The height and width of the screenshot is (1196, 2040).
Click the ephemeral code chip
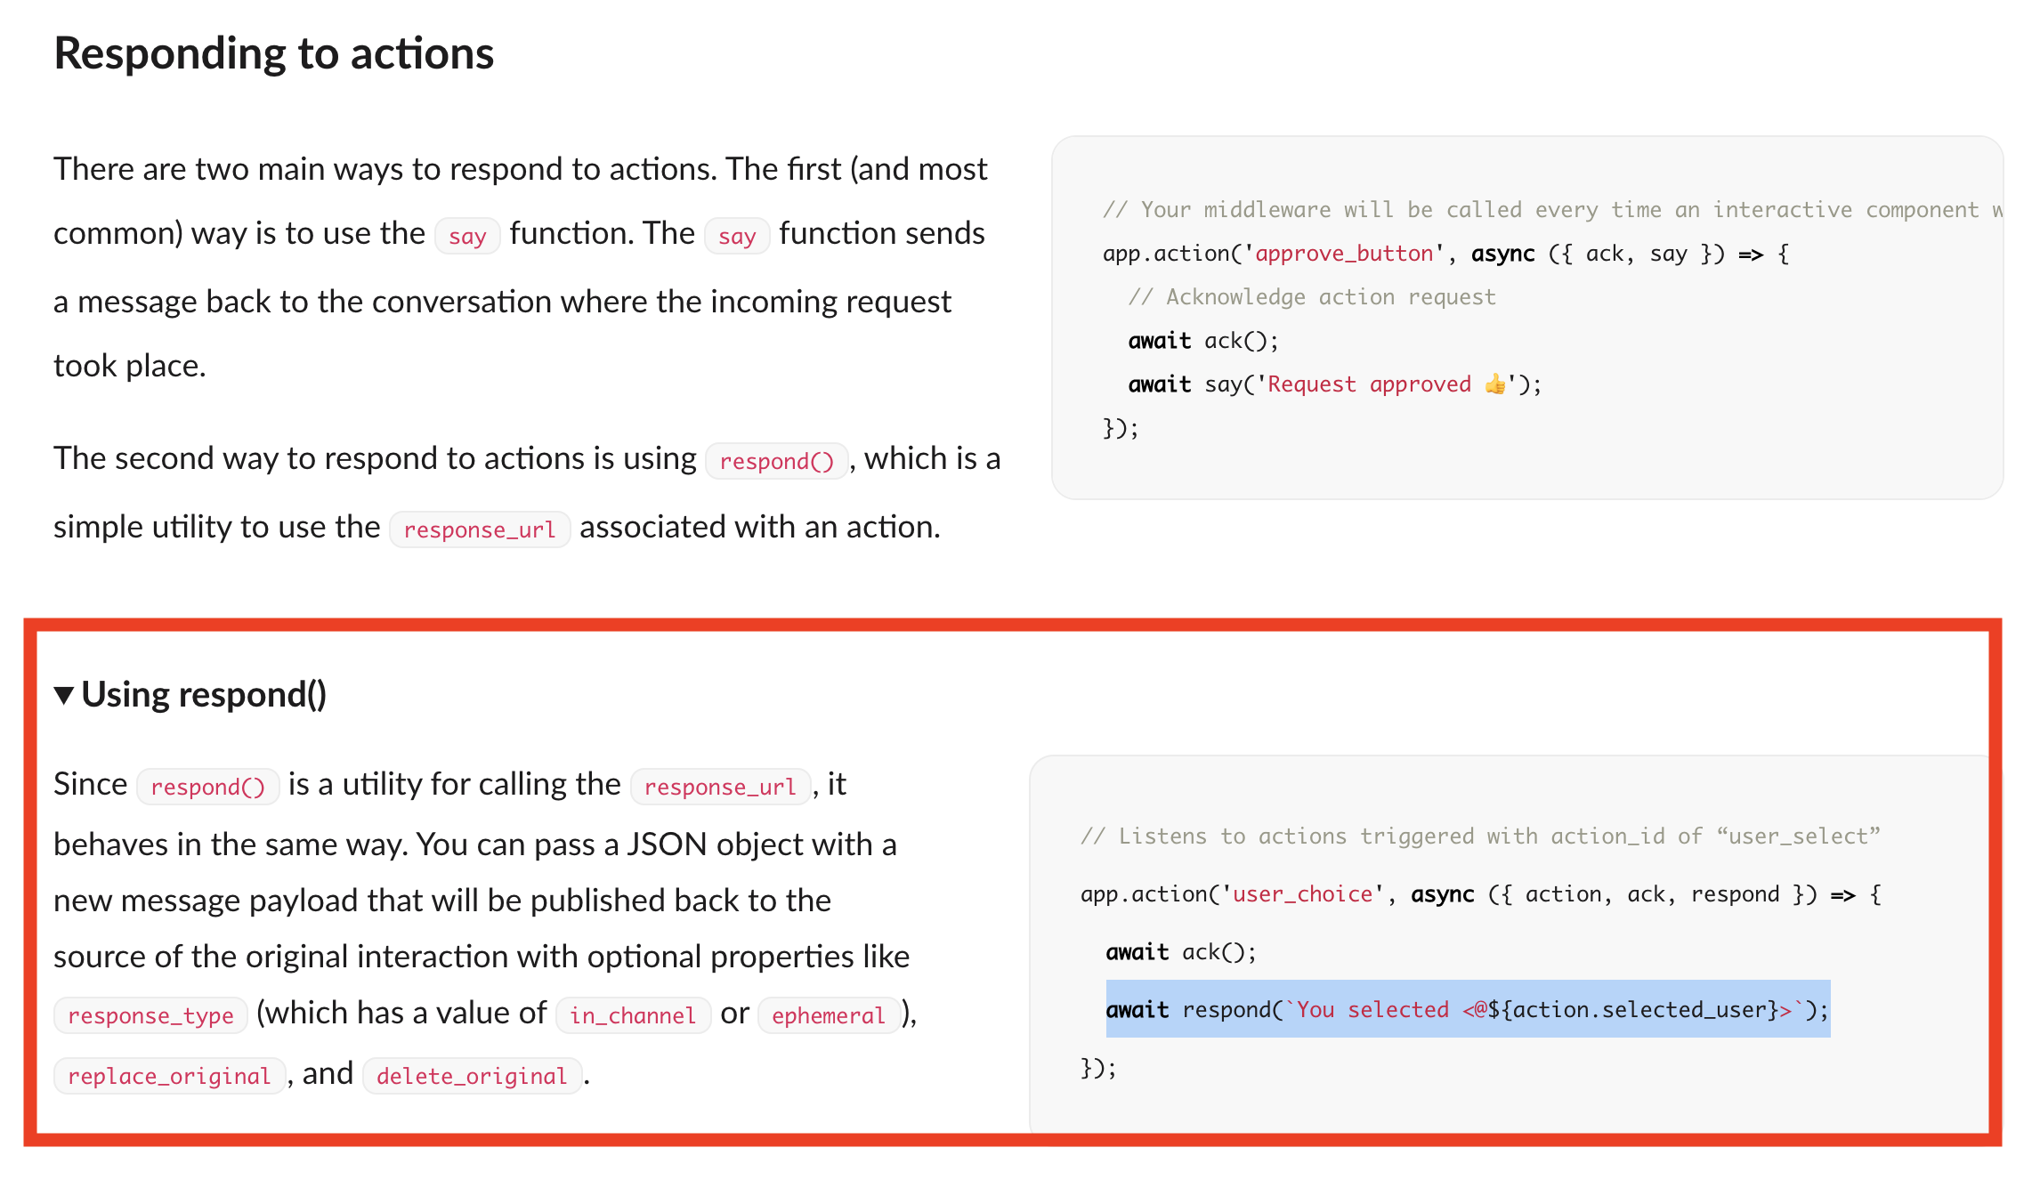(828, 1014)
